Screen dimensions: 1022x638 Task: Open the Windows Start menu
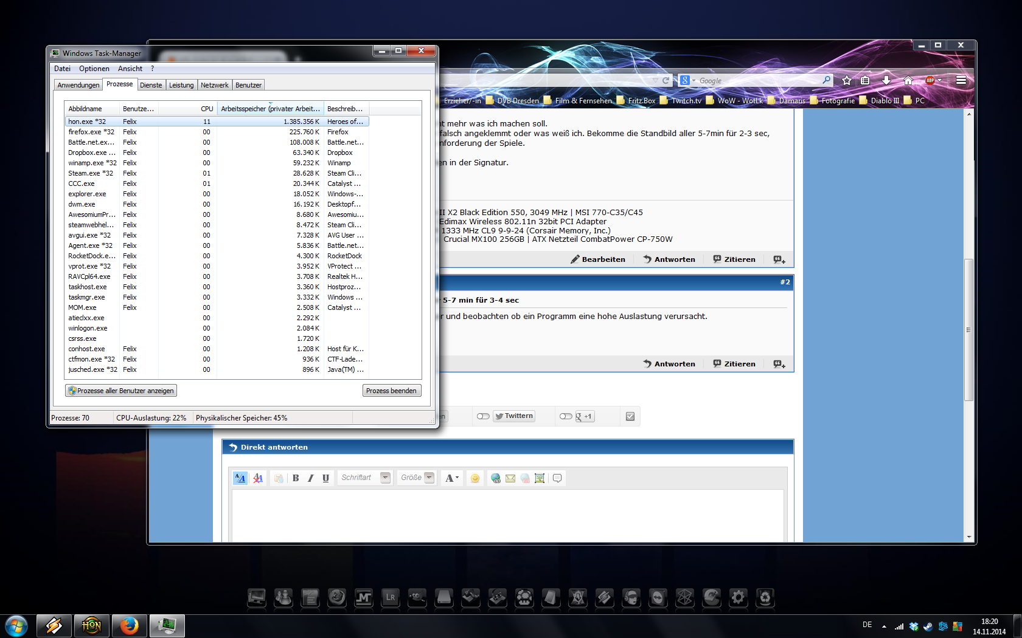16,625
